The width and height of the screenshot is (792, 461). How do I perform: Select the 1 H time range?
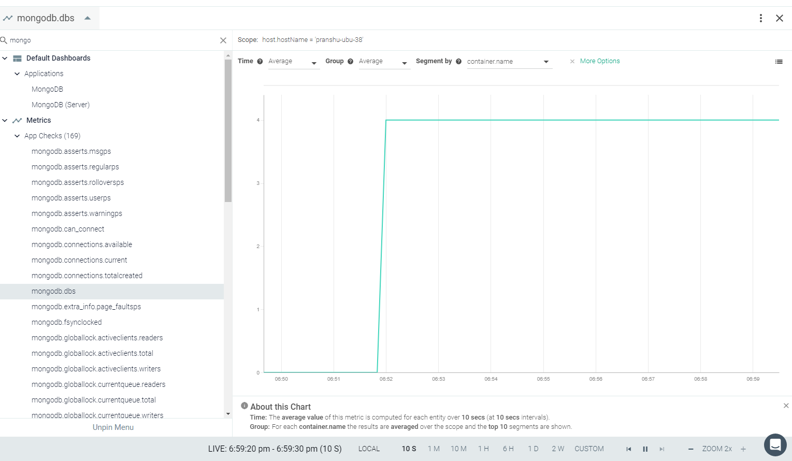(483, 449)
